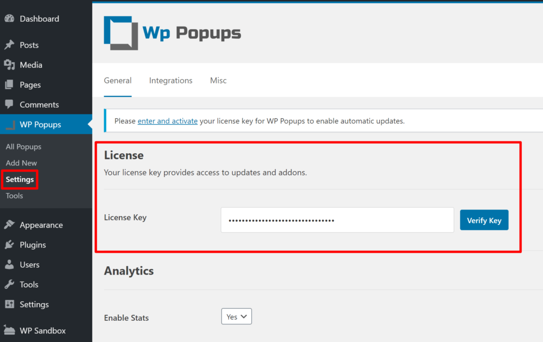543x342 pixels.
Task: Open the Misc tab
Action: [218, 81]
